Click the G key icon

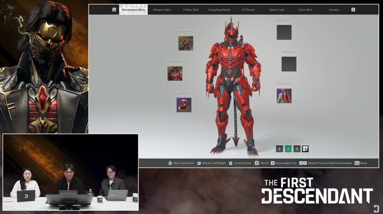tap(273, 163)
